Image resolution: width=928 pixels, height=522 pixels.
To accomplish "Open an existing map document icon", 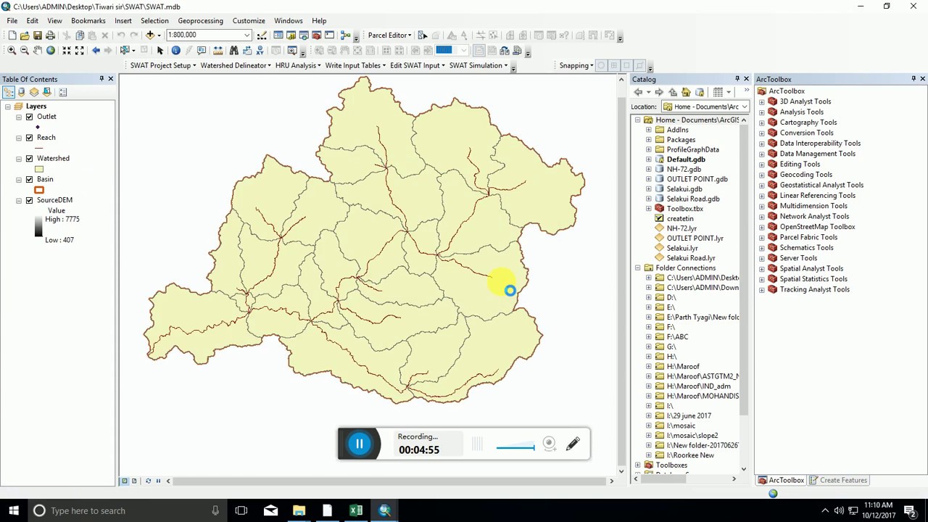I will click(x=25, y=35).
